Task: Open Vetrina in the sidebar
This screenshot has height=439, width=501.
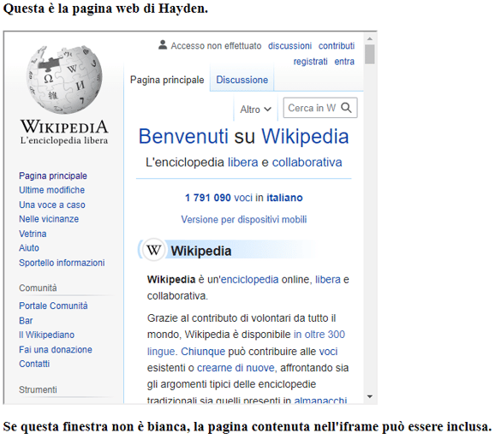Action: point(33,234)
